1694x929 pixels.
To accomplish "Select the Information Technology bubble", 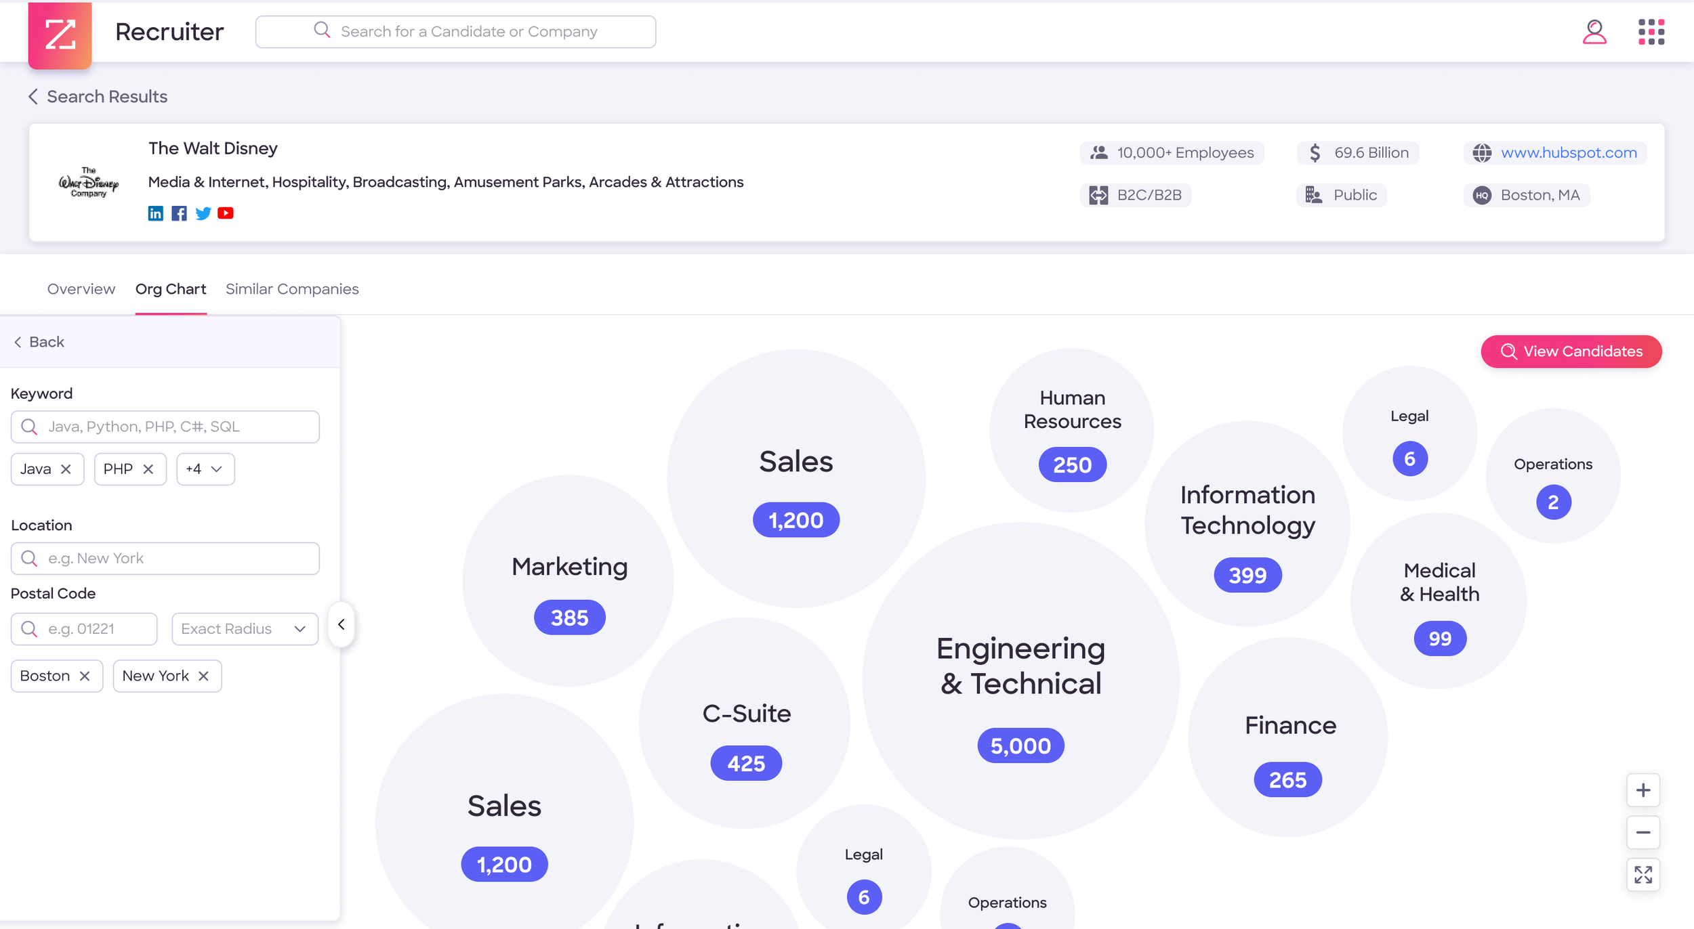I will (x=1247, y=523).
